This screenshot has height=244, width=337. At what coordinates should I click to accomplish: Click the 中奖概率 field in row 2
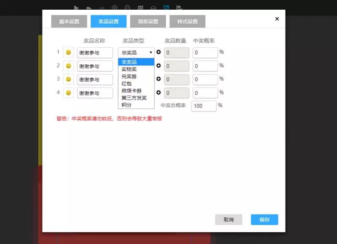[205, 66]
